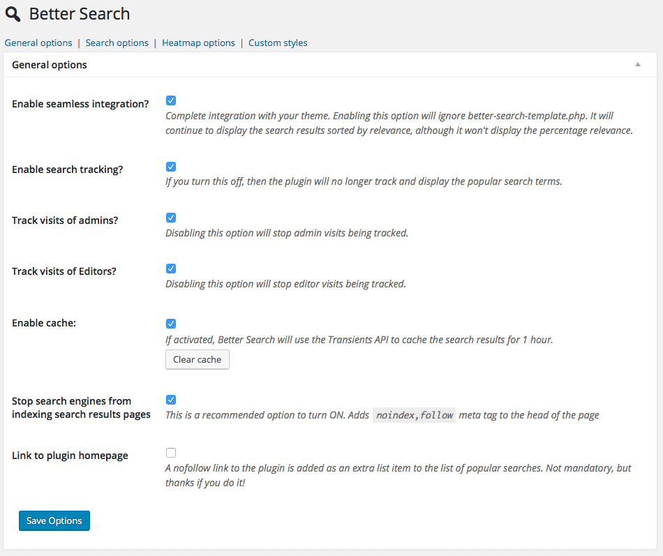Click the Better Search page title

pos(80,14)
